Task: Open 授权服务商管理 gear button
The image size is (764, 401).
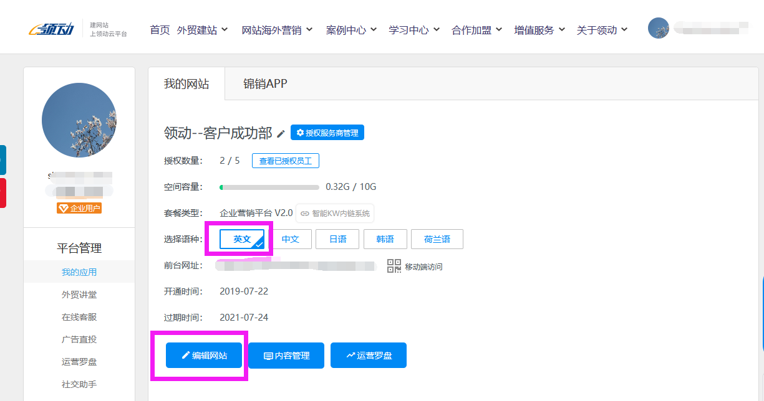Action: [327, 133]
